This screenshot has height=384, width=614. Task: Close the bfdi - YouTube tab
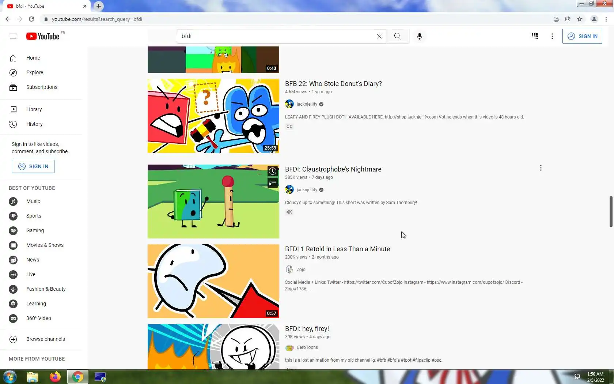[x=85, y=6]
